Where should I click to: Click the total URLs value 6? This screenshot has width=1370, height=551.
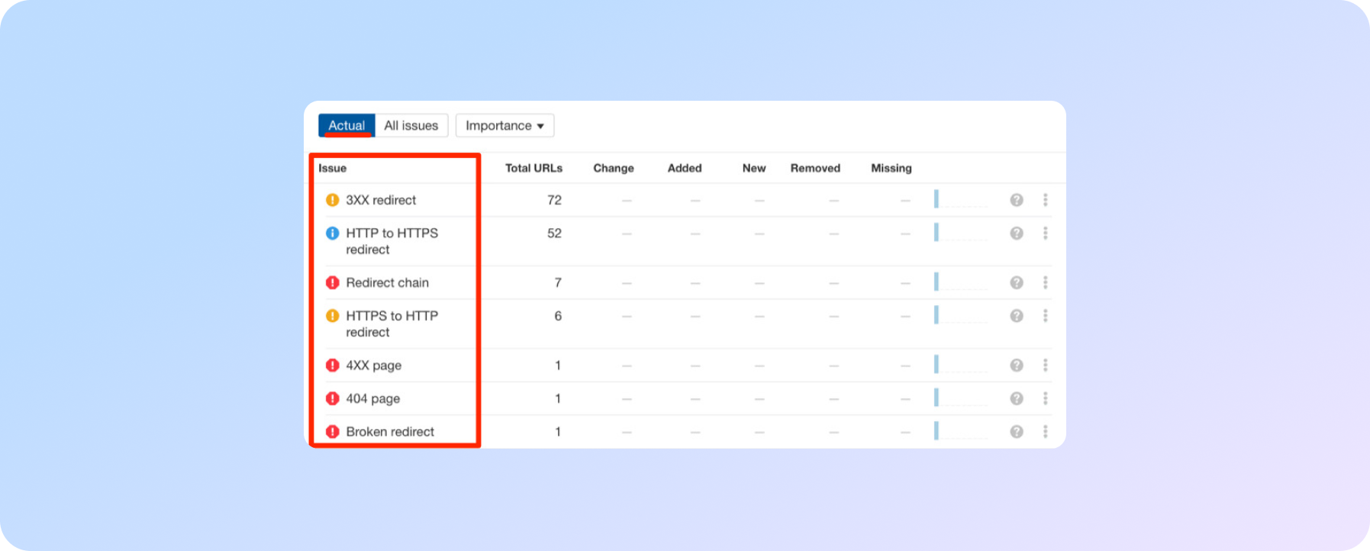558,315
